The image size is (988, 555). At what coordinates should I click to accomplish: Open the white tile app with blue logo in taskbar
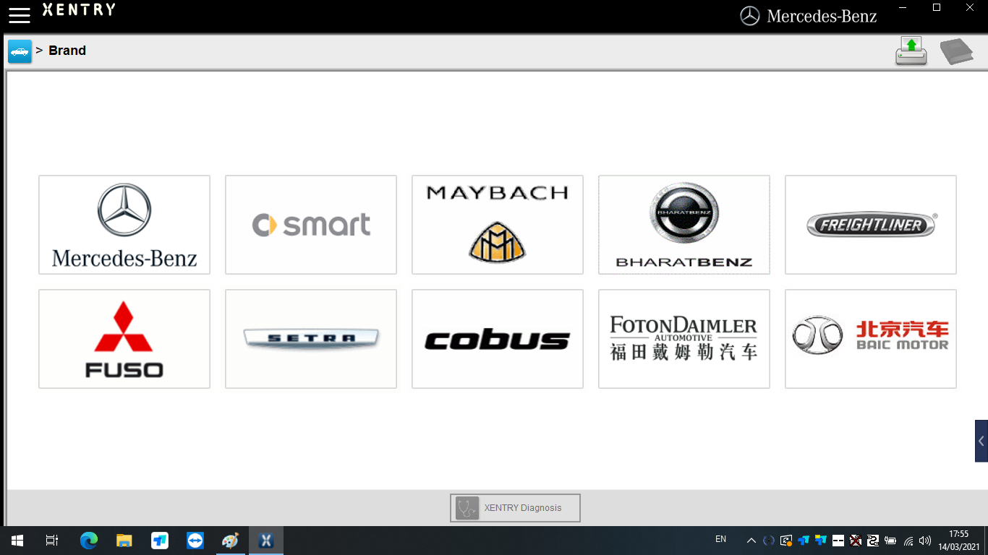[159, 541]
